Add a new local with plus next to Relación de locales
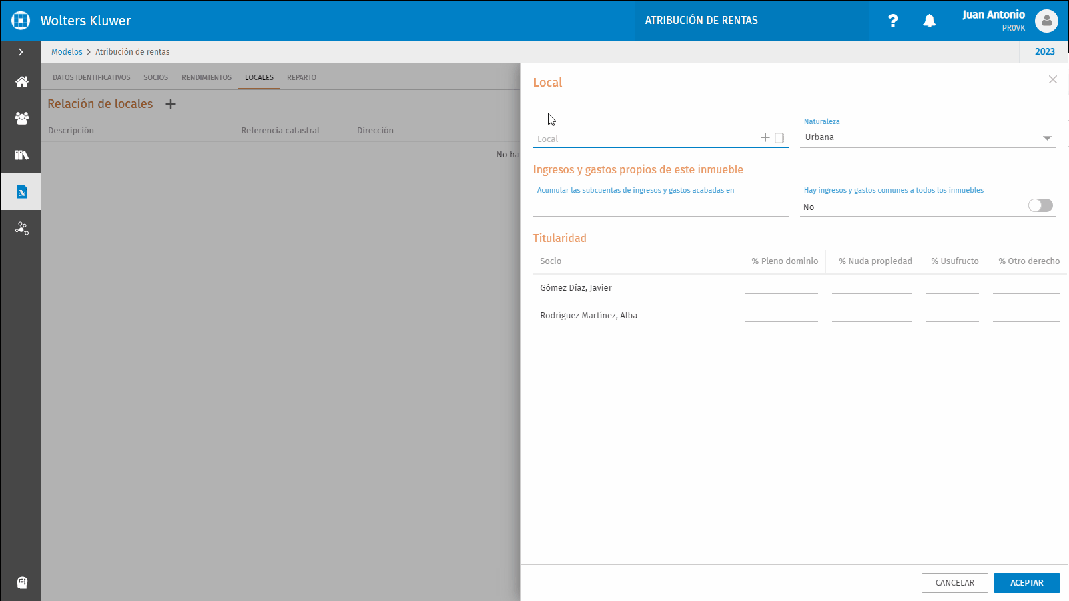Image resolution: width=1069 pixels, height=601 pixels. 171,104
